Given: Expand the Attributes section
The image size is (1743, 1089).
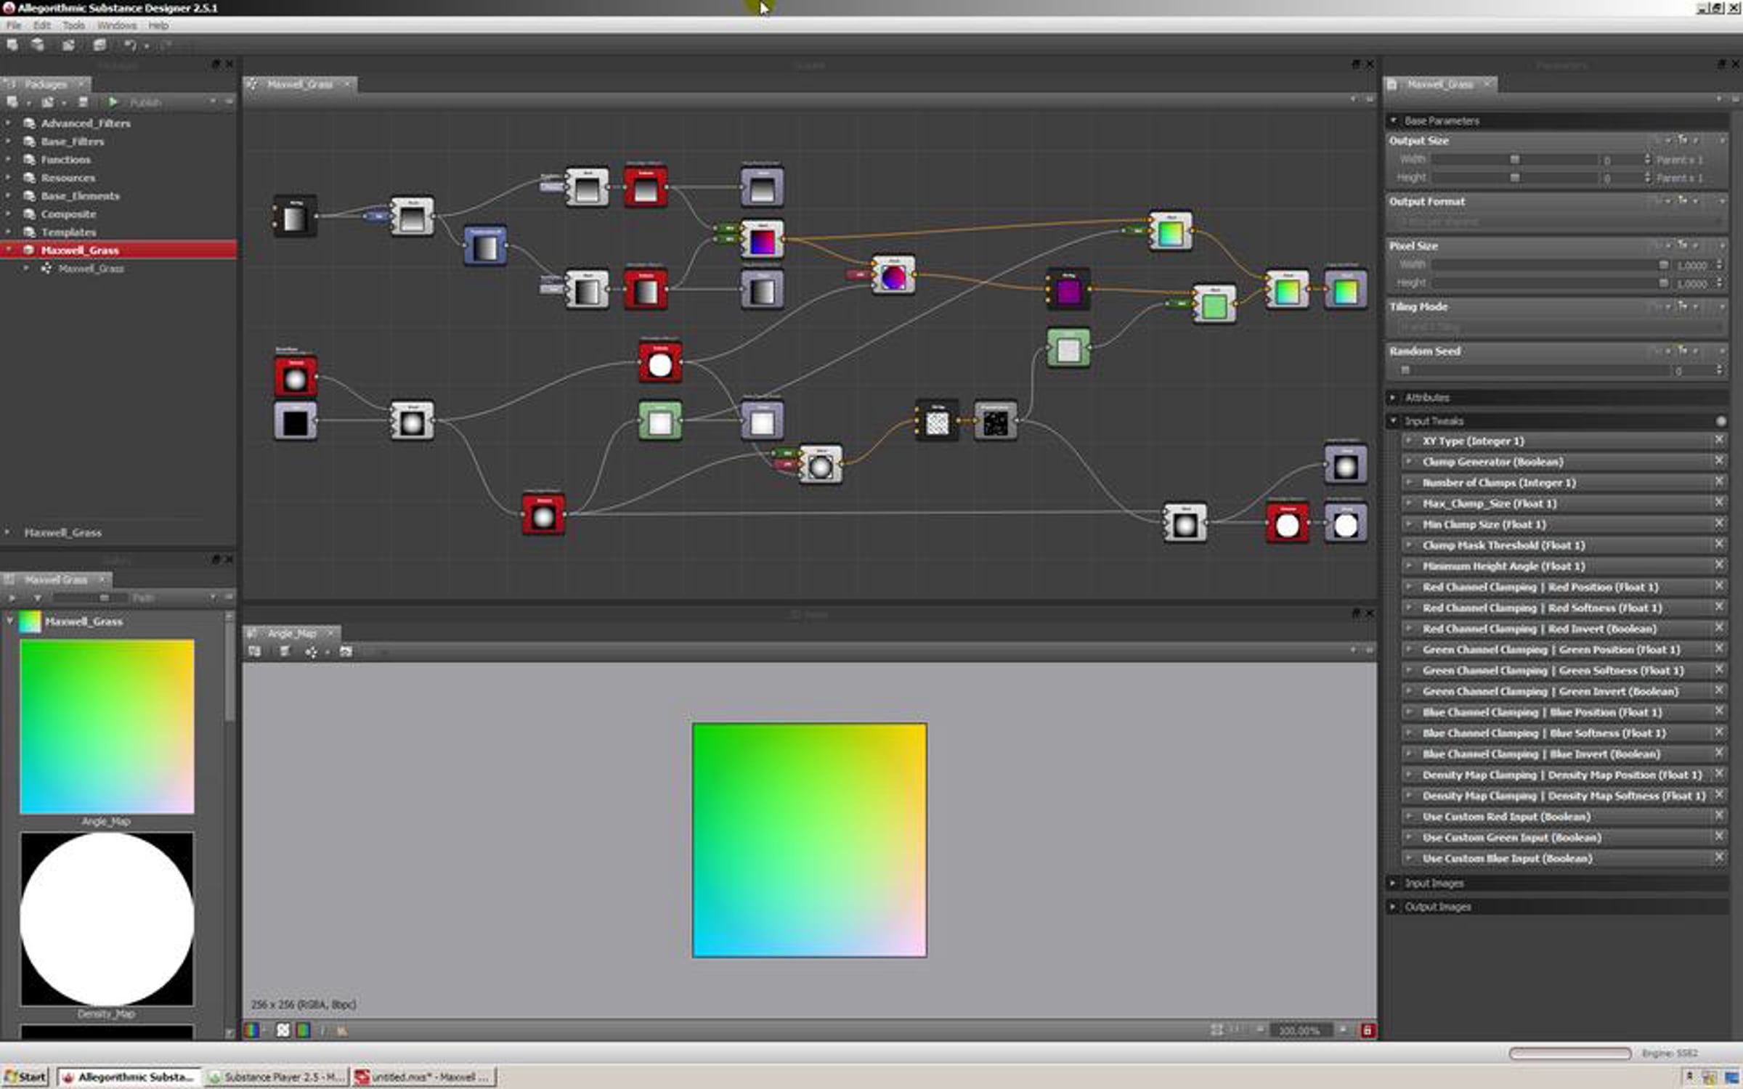Looking at the screenshot, I should 1393,398.
